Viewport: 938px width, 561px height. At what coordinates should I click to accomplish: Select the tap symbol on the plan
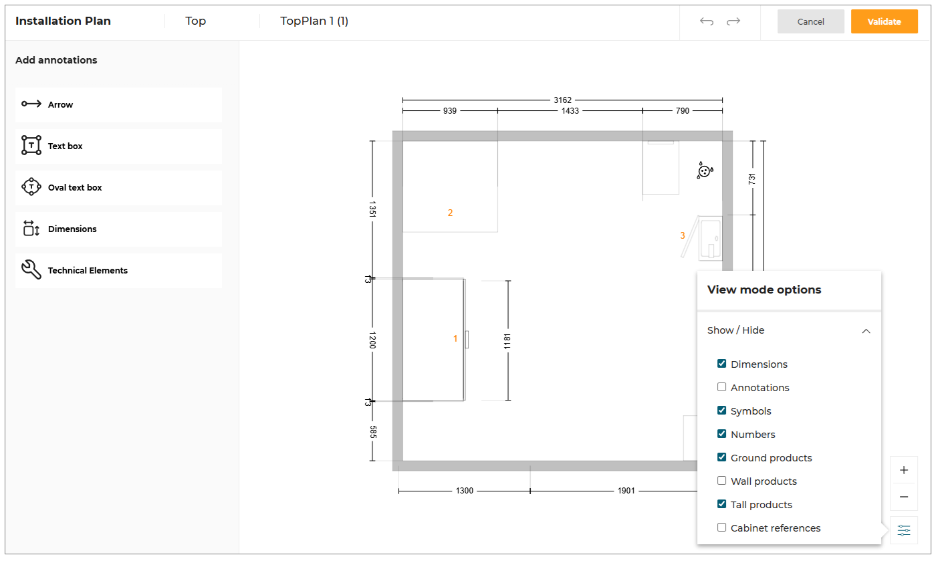tap(704, 171)
